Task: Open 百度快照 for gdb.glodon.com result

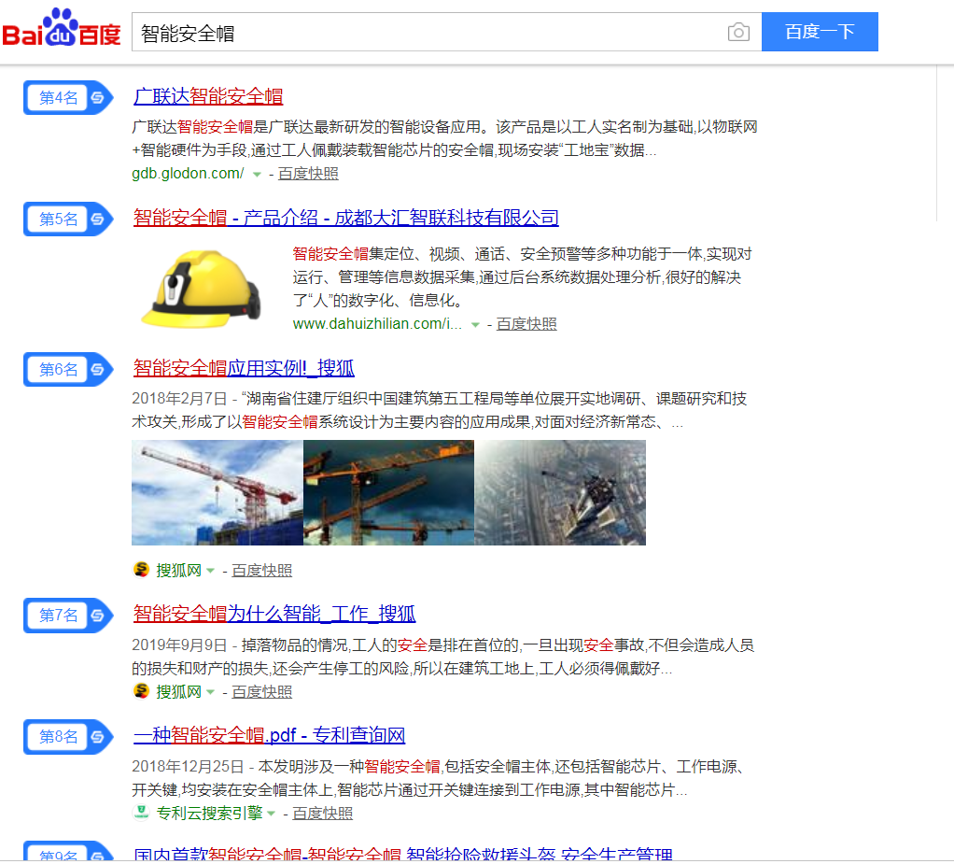Action: [308, 174]
